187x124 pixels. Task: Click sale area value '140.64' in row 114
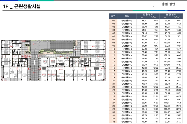click(x=167, y=62)
